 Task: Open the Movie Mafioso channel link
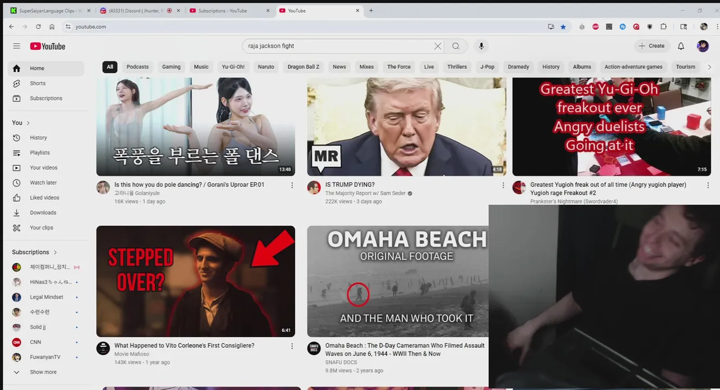132,354
